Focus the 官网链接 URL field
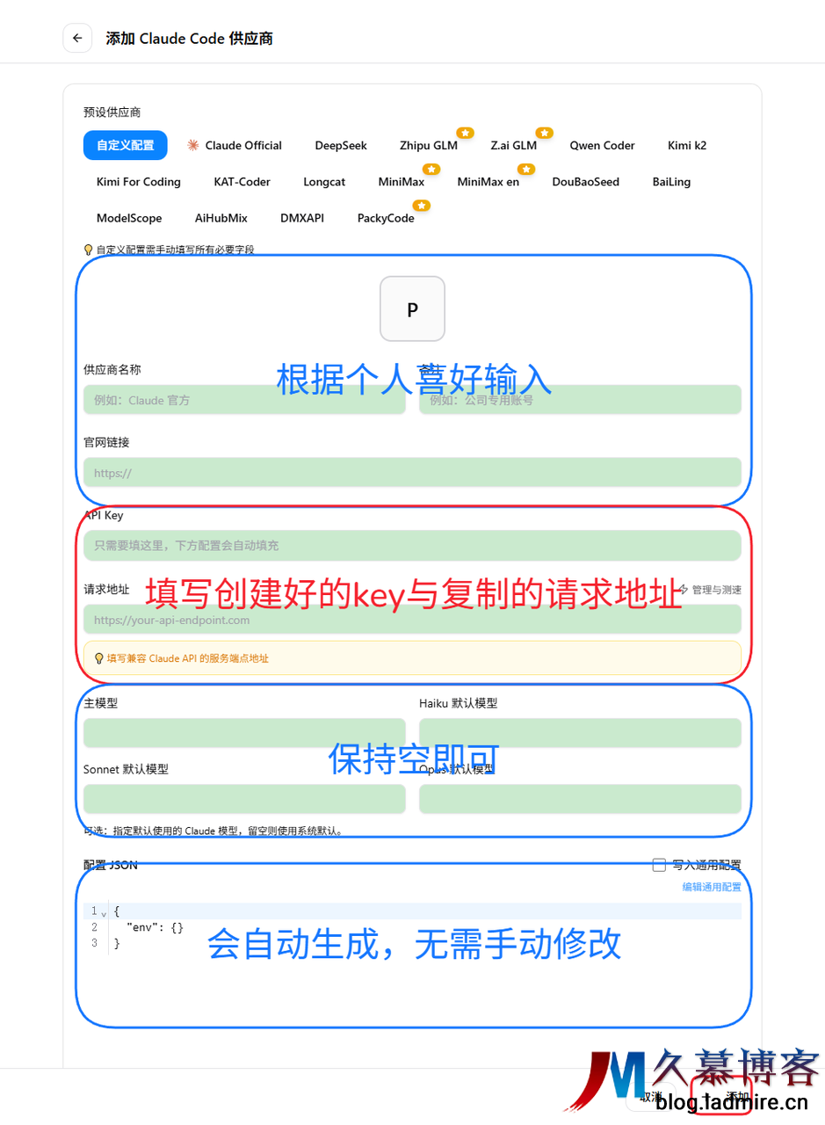 [x=412, y=473]
